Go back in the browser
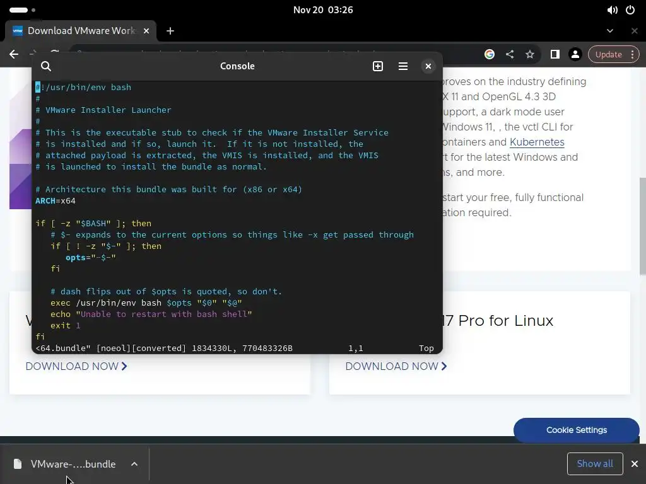Image resolution: width=646 pixels, height=484 pixels. 14,54
